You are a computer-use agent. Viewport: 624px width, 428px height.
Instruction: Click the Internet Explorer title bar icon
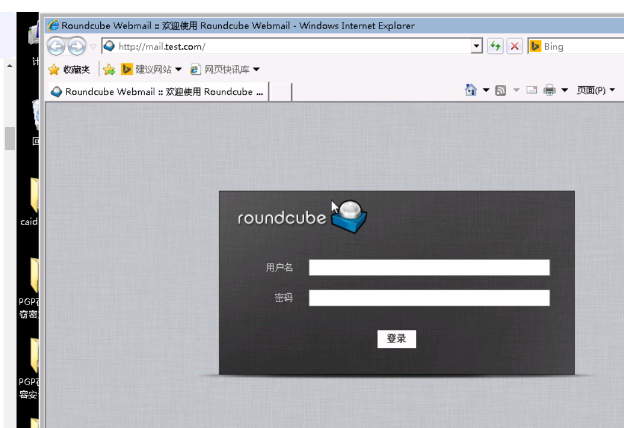53,26
